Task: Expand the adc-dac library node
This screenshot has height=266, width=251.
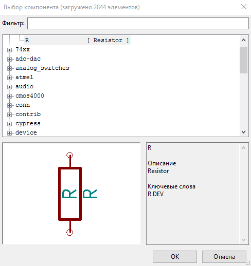Action: click(x=9, y=59)
